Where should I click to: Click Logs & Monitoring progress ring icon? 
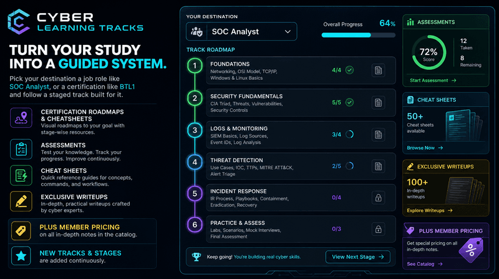coord(349,134)
